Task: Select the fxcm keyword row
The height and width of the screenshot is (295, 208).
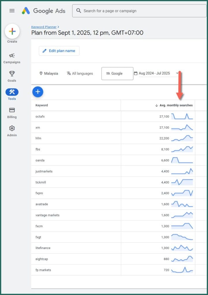Action: point(119,226)
